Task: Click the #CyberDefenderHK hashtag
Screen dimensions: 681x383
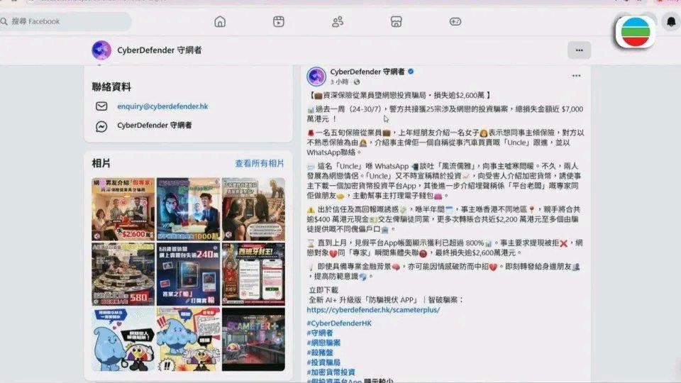Action: (339, 323)
